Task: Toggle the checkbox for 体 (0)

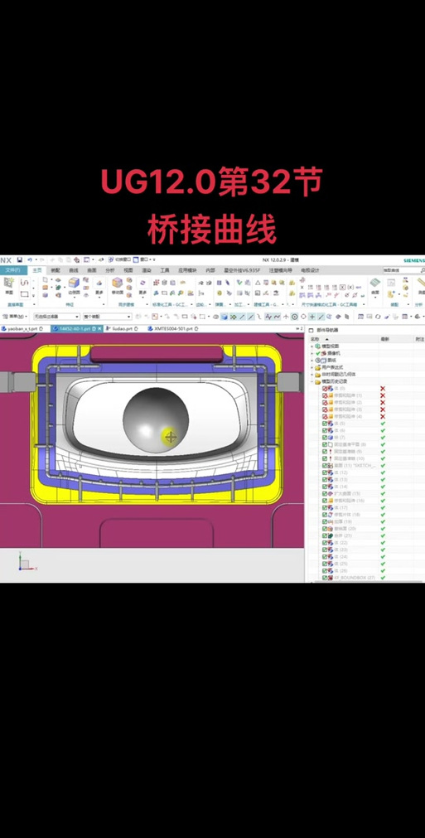Action: pos(325,389)
